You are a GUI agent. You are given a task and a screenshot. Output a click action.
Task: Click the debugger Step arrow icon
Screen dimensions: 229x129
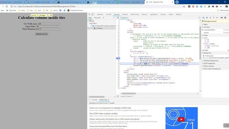[217, 18]
